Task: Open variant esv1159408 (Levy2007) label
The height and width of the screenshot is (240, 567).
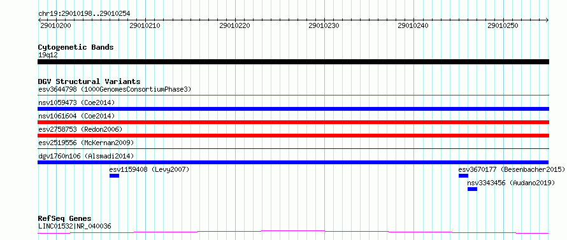Action: point(149,169)
